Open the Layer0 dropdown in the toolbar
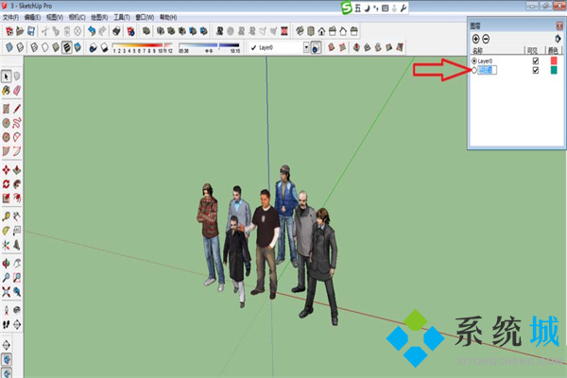The width and height of the screenshot is (567, 378). point(306,47)
